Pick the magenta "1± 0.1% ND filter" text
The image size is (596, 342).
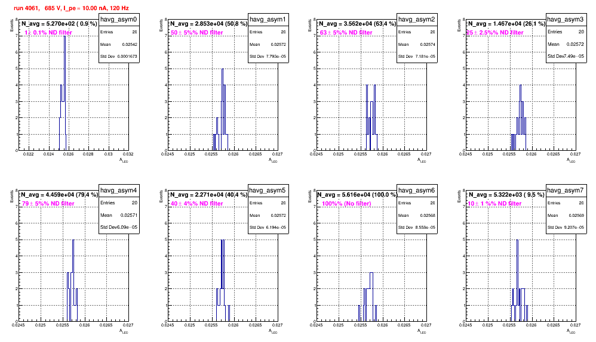tap(48, 33)
